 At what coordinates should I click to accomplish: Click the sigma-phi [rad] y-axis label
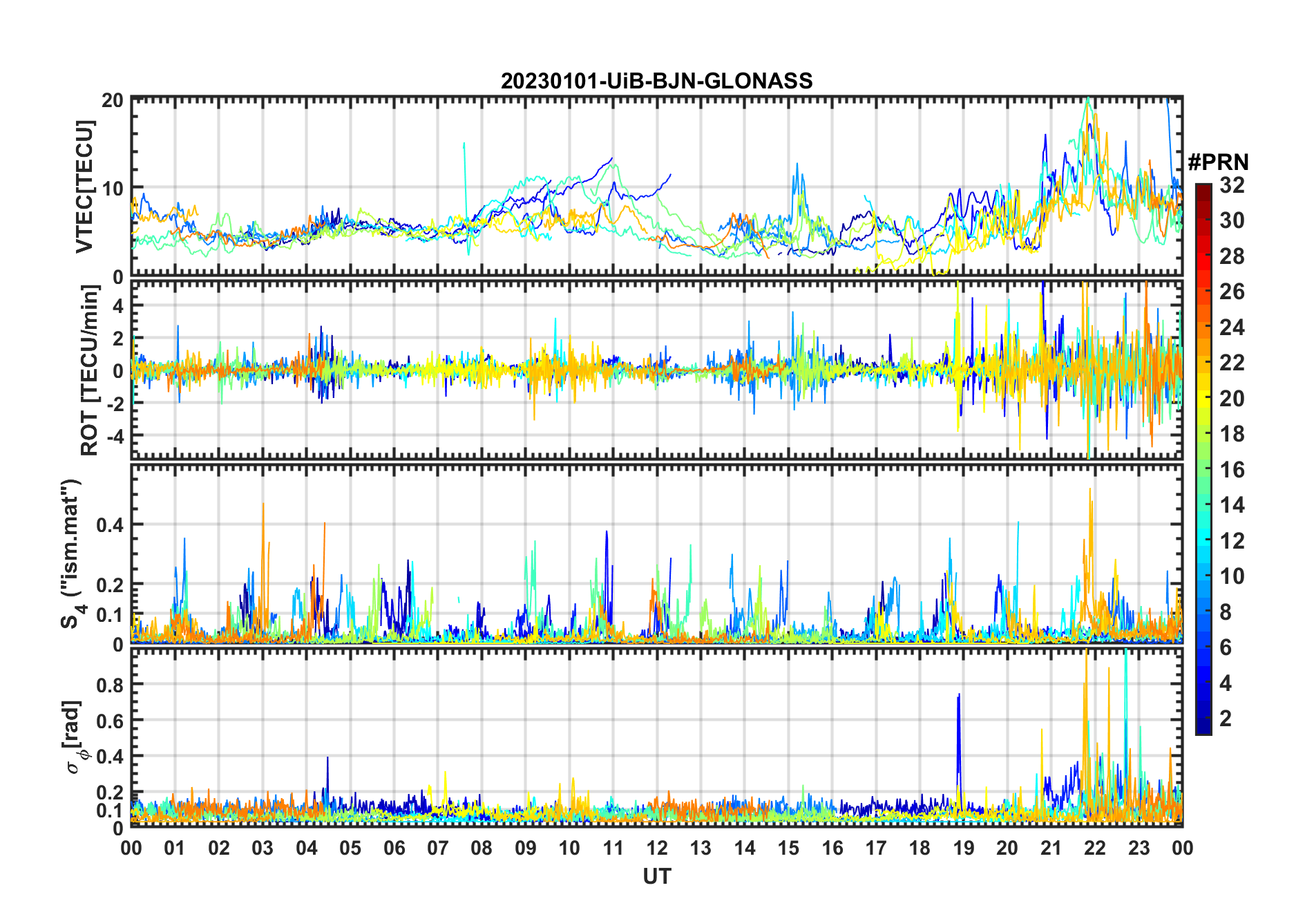75,737
